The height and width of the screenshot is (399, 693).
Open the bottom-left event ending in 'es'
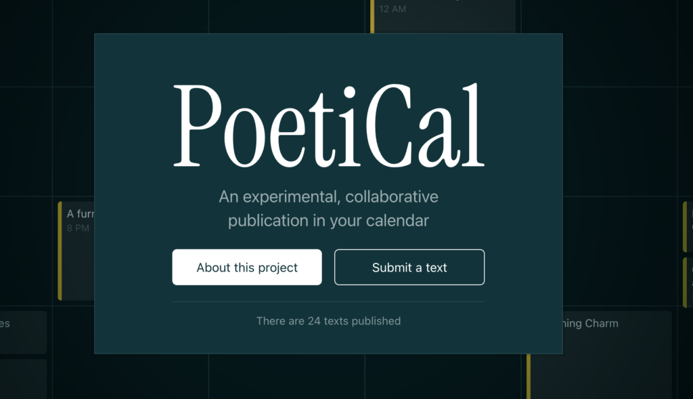pyautogui.click(x=23, y=332)
